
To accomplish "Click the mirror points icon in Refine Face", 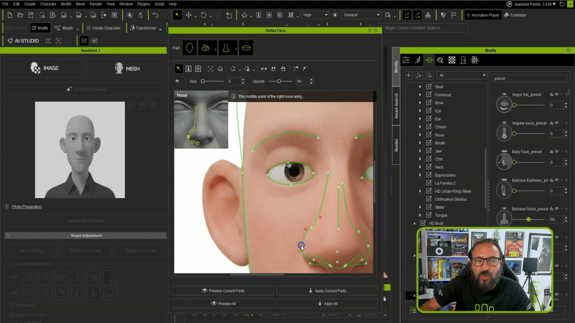I will (x=264, y=69).
